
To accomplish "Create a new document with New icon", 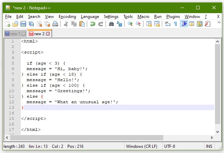I will (x=7, y=24).
